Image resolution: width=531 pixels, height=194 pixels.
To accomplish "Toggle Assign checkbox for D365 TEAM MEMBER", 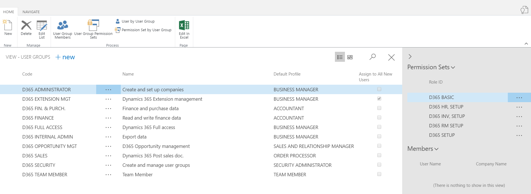I will coord(379,174).
